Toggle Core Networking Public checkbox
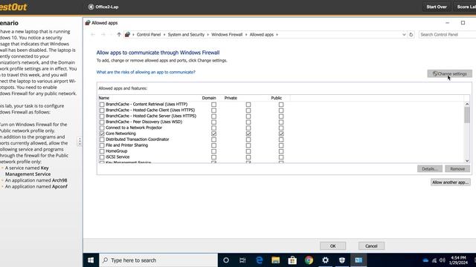Image resolution: width=476 pixels, height=267 pixels. click(x=281, y=133)
